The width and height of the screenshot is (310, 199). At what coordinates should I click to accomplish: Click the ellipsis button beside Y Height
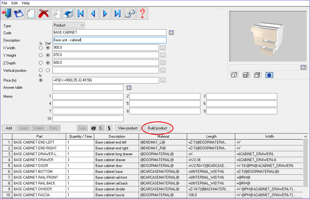pyautogui.click(x=163, y=55)
